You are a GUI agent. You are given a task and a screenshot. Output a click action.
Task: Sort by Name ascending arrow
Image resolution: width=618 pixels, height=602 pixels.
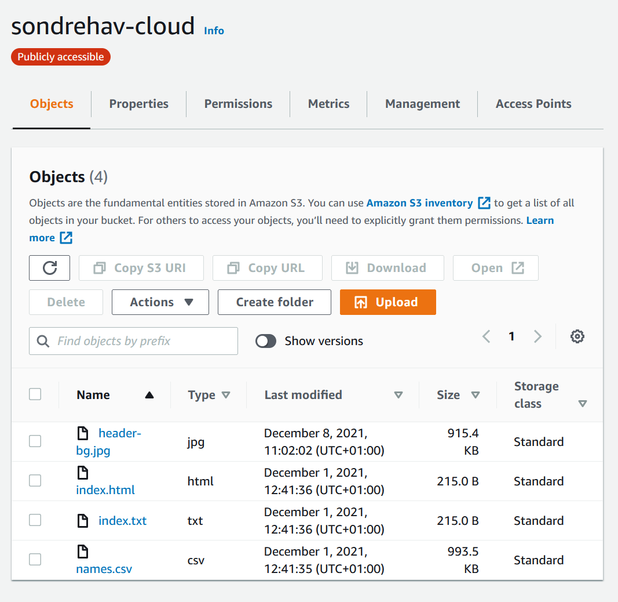click(x=149, y=395)
